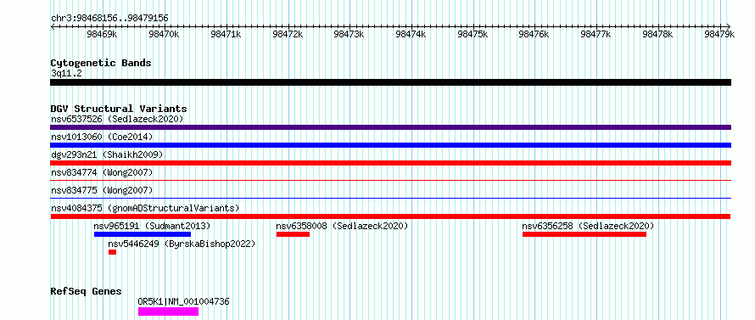Click the nsv4084375 gnomAD red variant bar
Screen dimensions: 755x320
tap(390, 216)
